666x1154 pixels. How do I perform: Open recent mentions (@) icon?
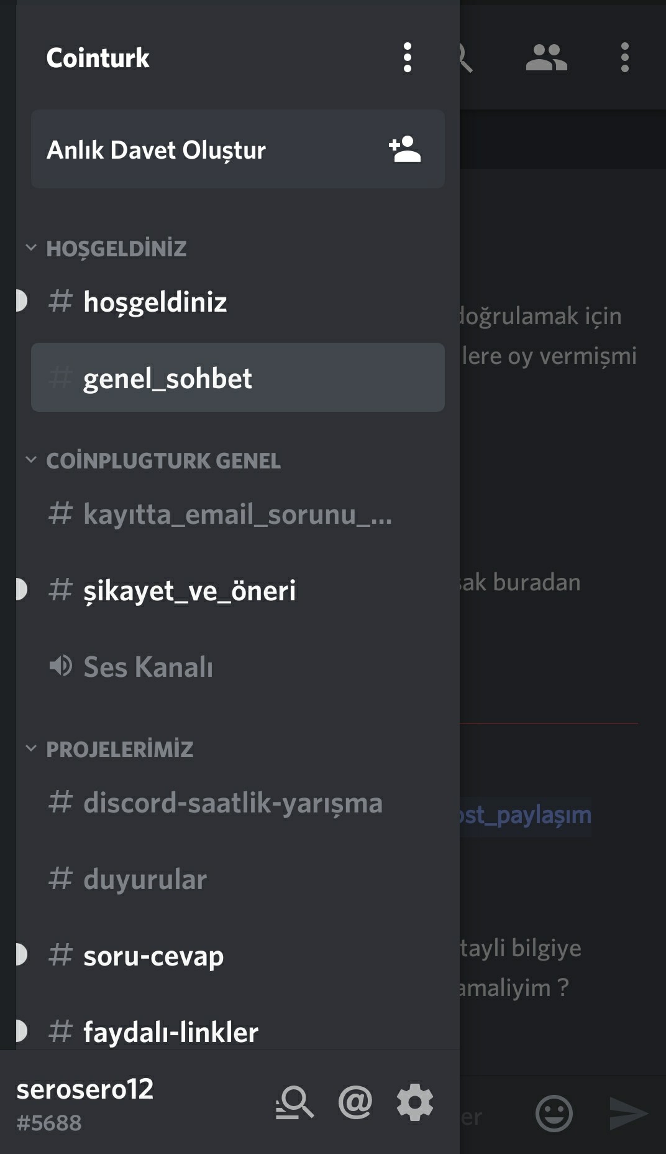pos(355,1102)
